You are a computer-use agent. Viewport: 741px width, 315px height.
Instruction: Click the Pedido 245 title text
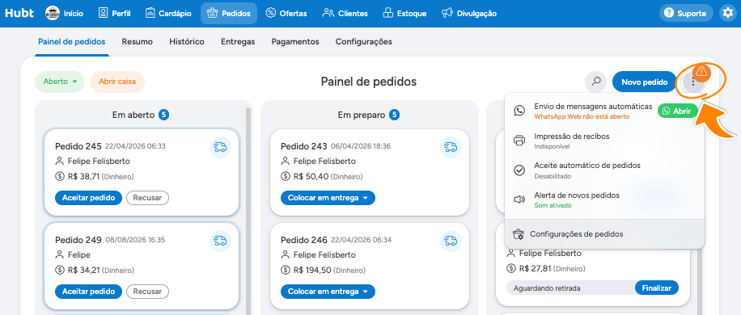click(x=78, y=146)
